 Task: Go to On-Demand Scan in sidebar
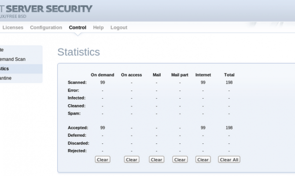pyautogui.click(x=13, y=59)
